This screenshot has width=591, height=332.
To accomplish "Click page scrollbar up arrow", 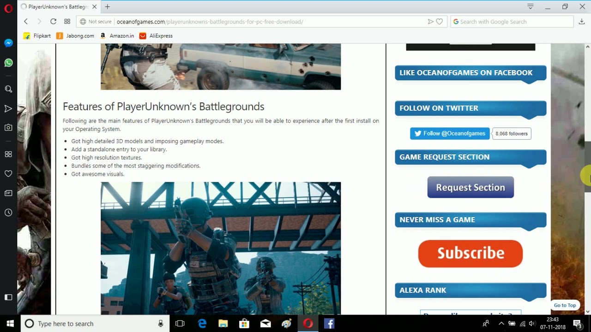I will tap(587, 47).
